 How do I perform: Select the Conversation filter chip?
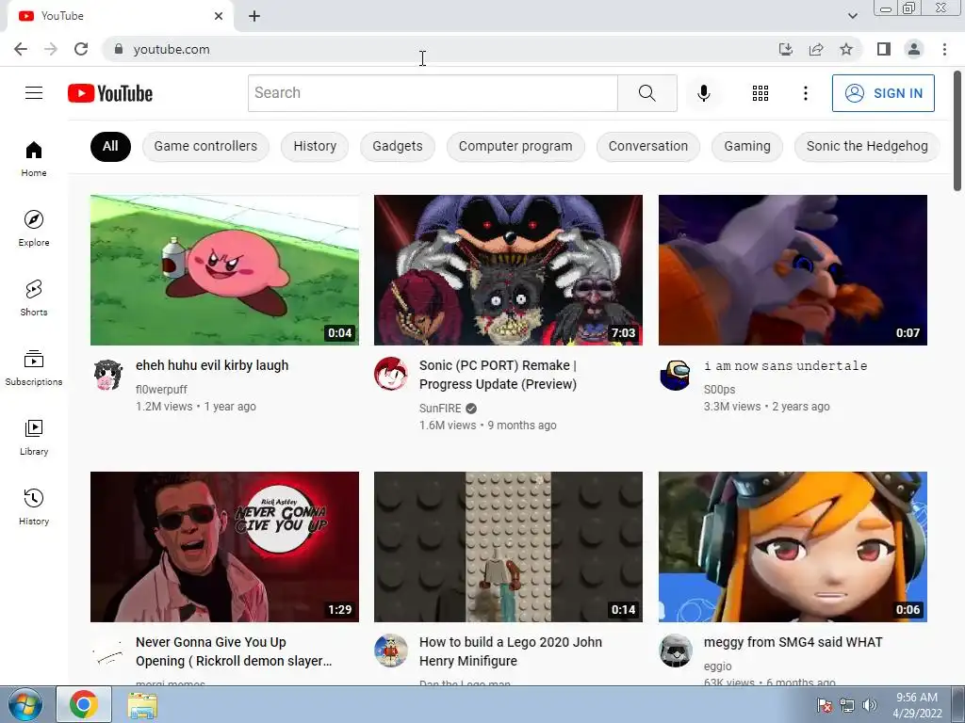pyautogui.click(x=648, y=146)
